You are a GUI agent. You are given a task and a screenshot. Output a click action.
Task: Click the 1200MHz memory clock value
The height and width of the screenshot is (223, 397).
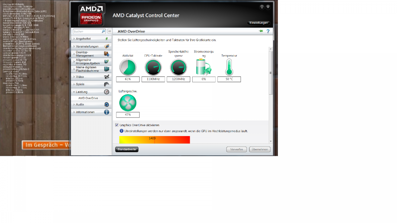(x=179, y=79)
